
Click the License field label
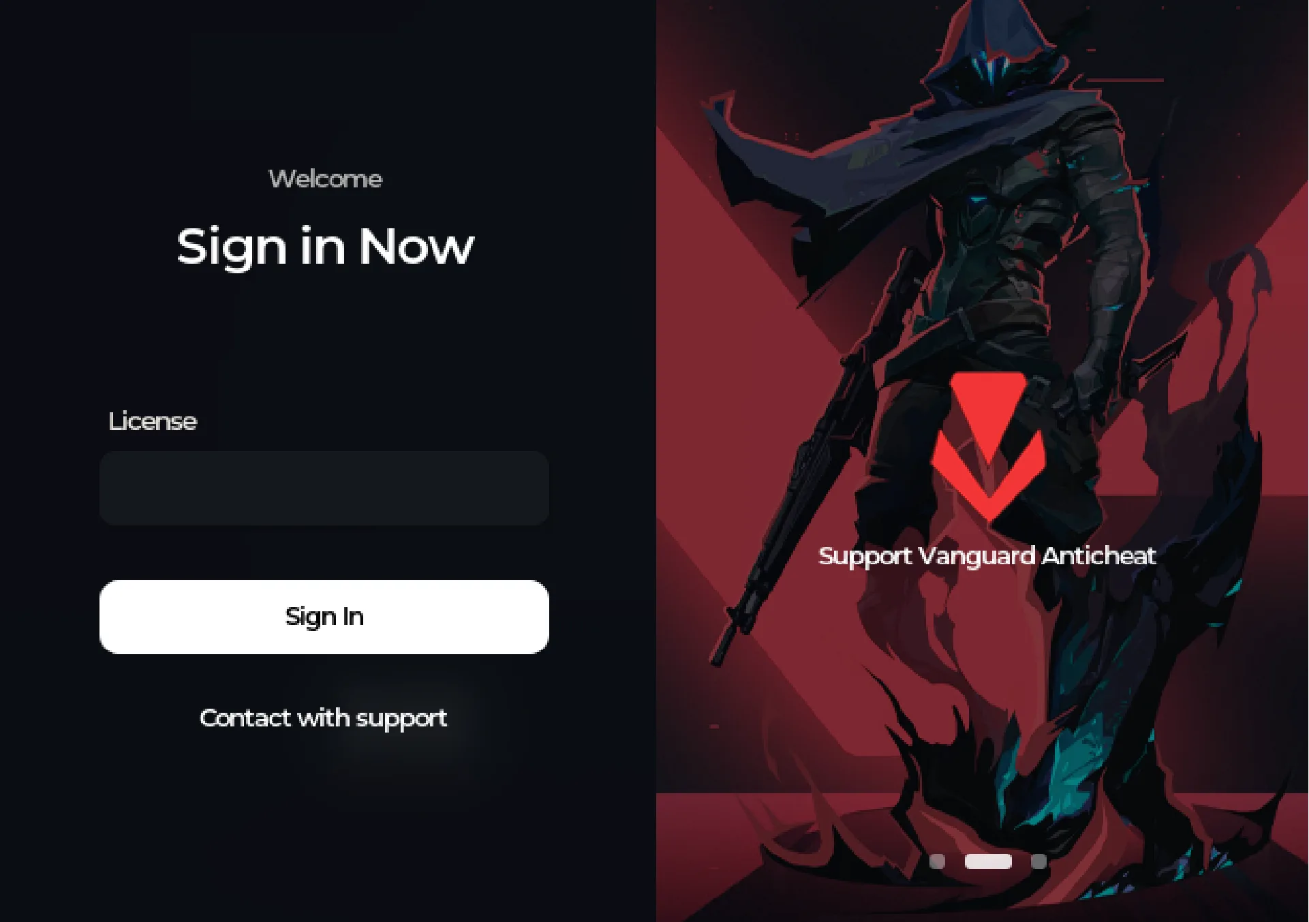[x=153, y=421]
